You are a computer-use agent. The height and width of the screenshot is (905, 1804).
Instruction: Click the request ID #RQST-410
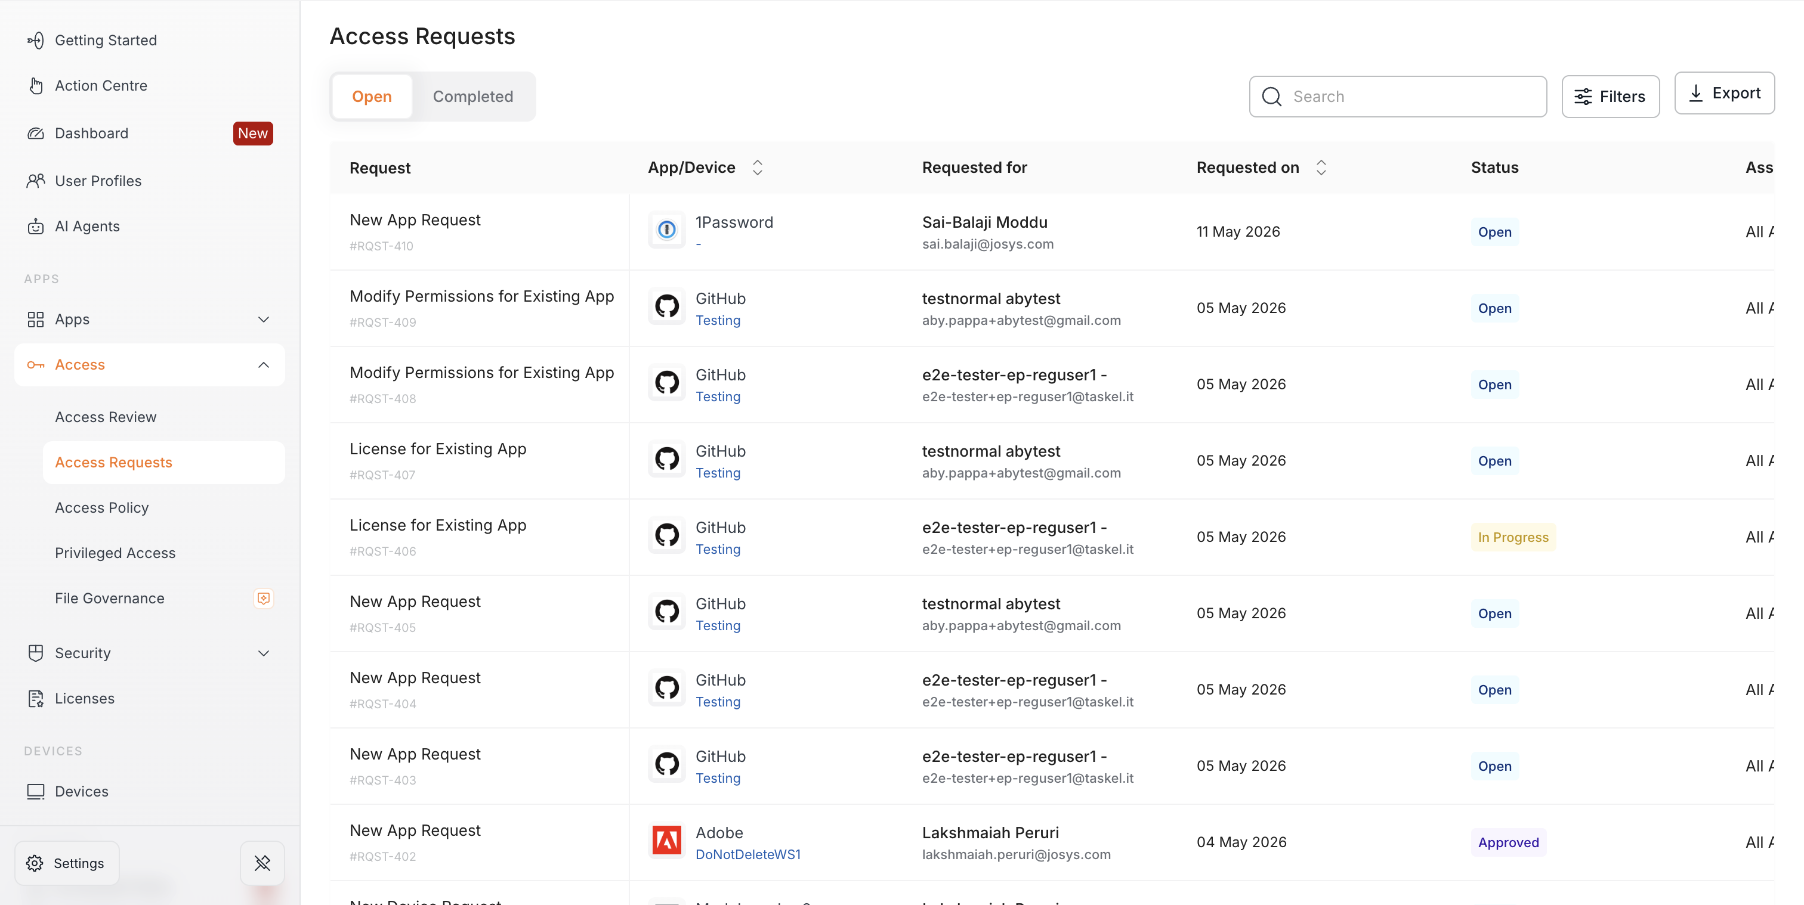[381, 246]
